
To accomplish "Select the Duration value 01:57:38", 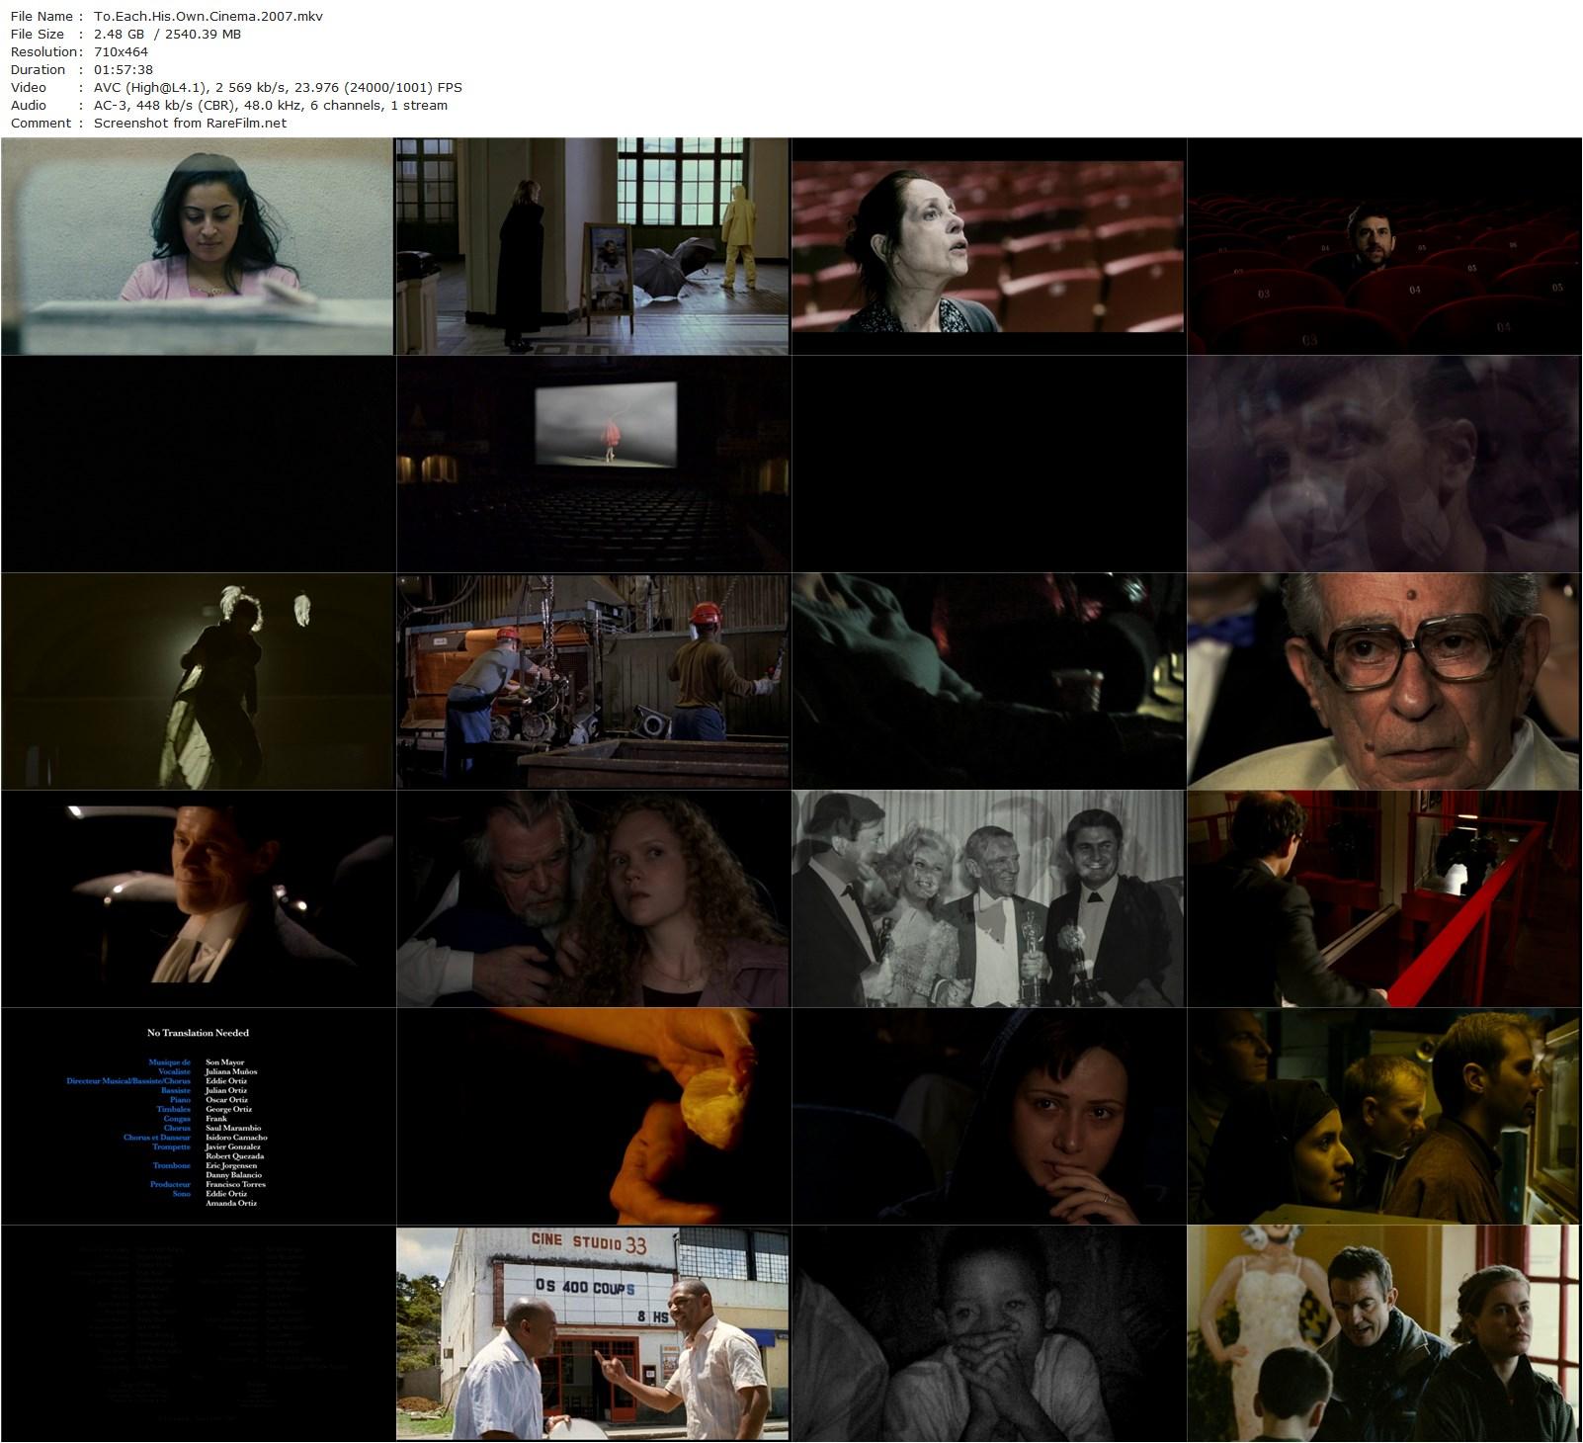I will 123,70.
